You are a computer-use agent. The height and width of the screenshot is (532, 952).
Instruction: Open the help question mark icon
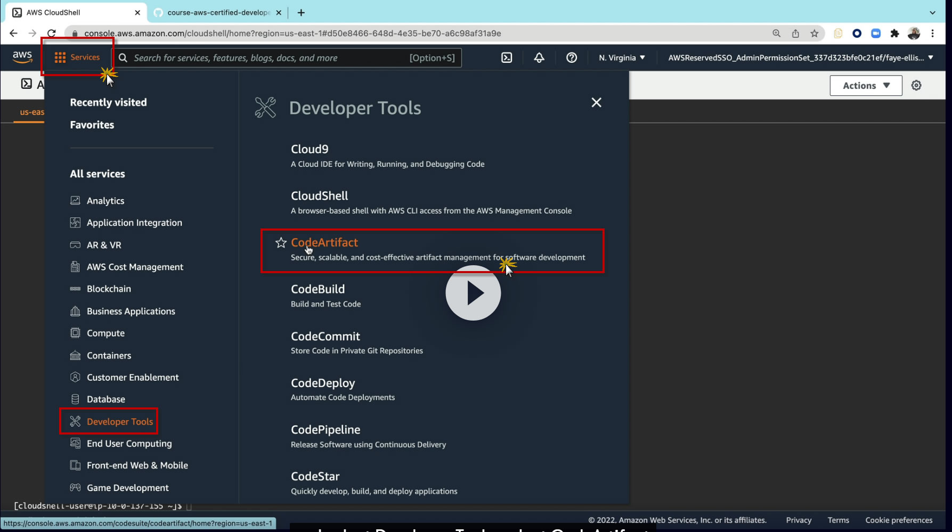[x=571, y=58]
